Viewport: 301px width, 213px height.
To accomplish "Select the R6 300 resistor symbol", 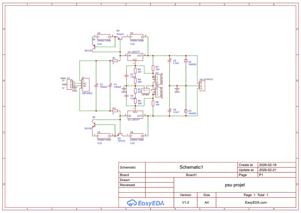I will (135, 101).
